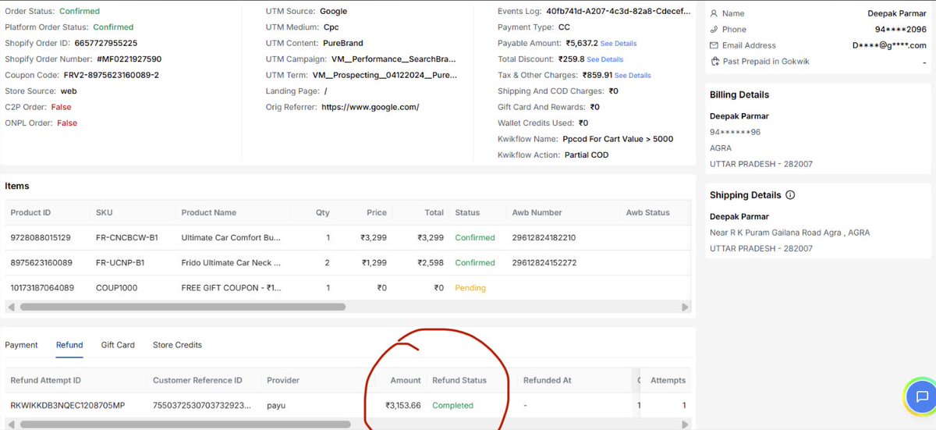Click the Billing Details heading
Screen dimensions: 936x430
739,95
